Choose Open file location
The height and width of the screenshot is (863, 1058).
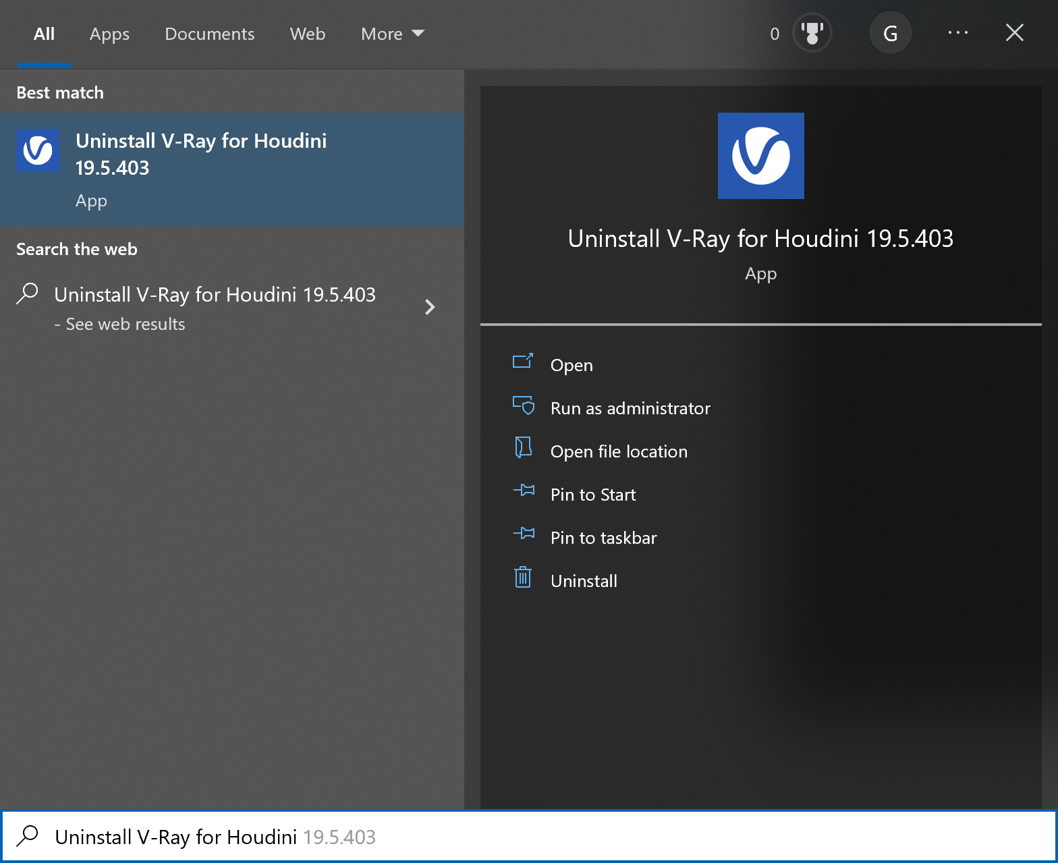pyautogui.click(x=619, y=451)
